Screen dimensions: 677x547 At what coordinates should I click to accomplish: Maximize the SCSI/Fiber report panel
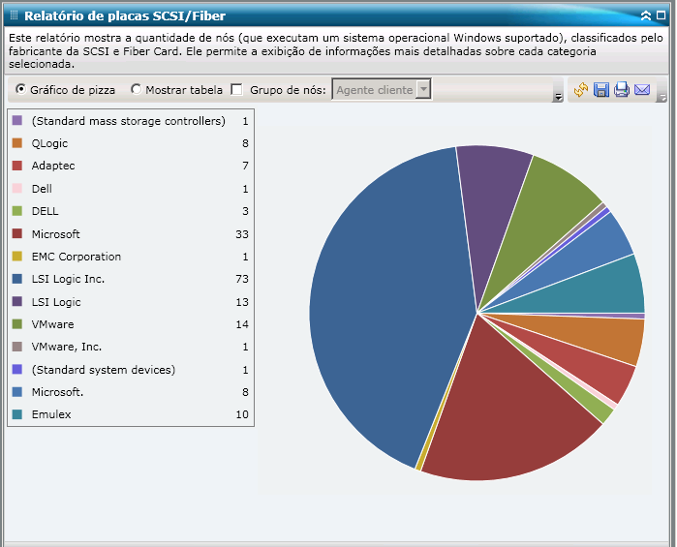tap(662, 15)
